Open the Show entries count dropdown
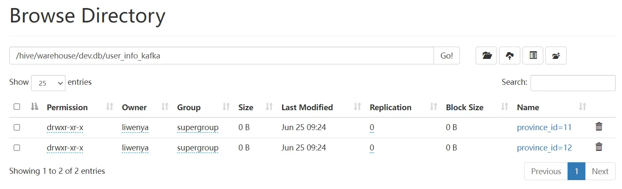This screenshot has height=189, width=622. click(x=48, y=83)
